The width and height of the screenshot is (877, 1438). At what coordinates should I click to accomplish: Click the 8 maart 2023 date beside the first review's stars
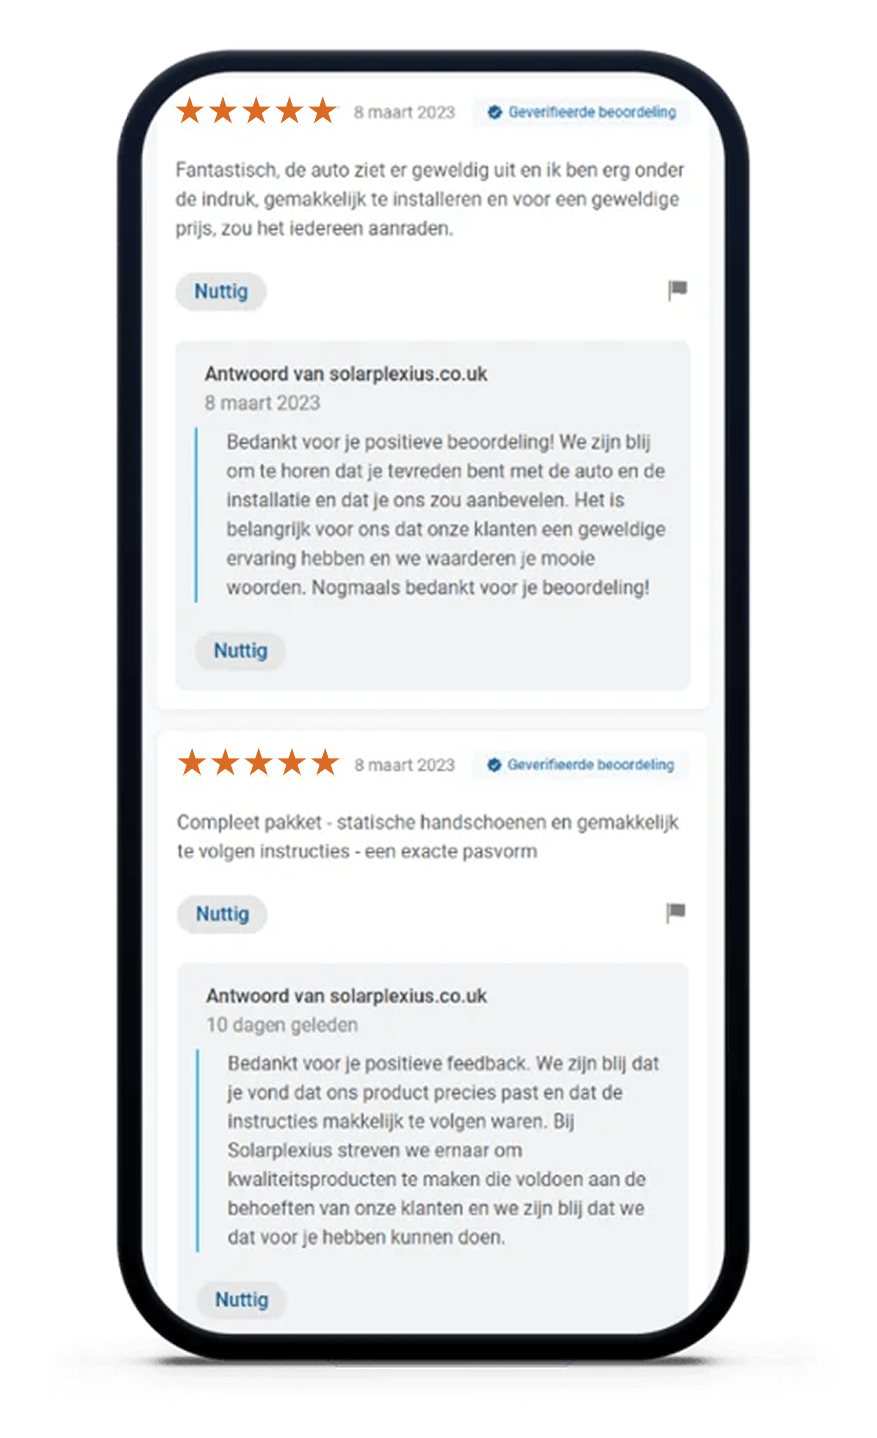tap(404, 112)
